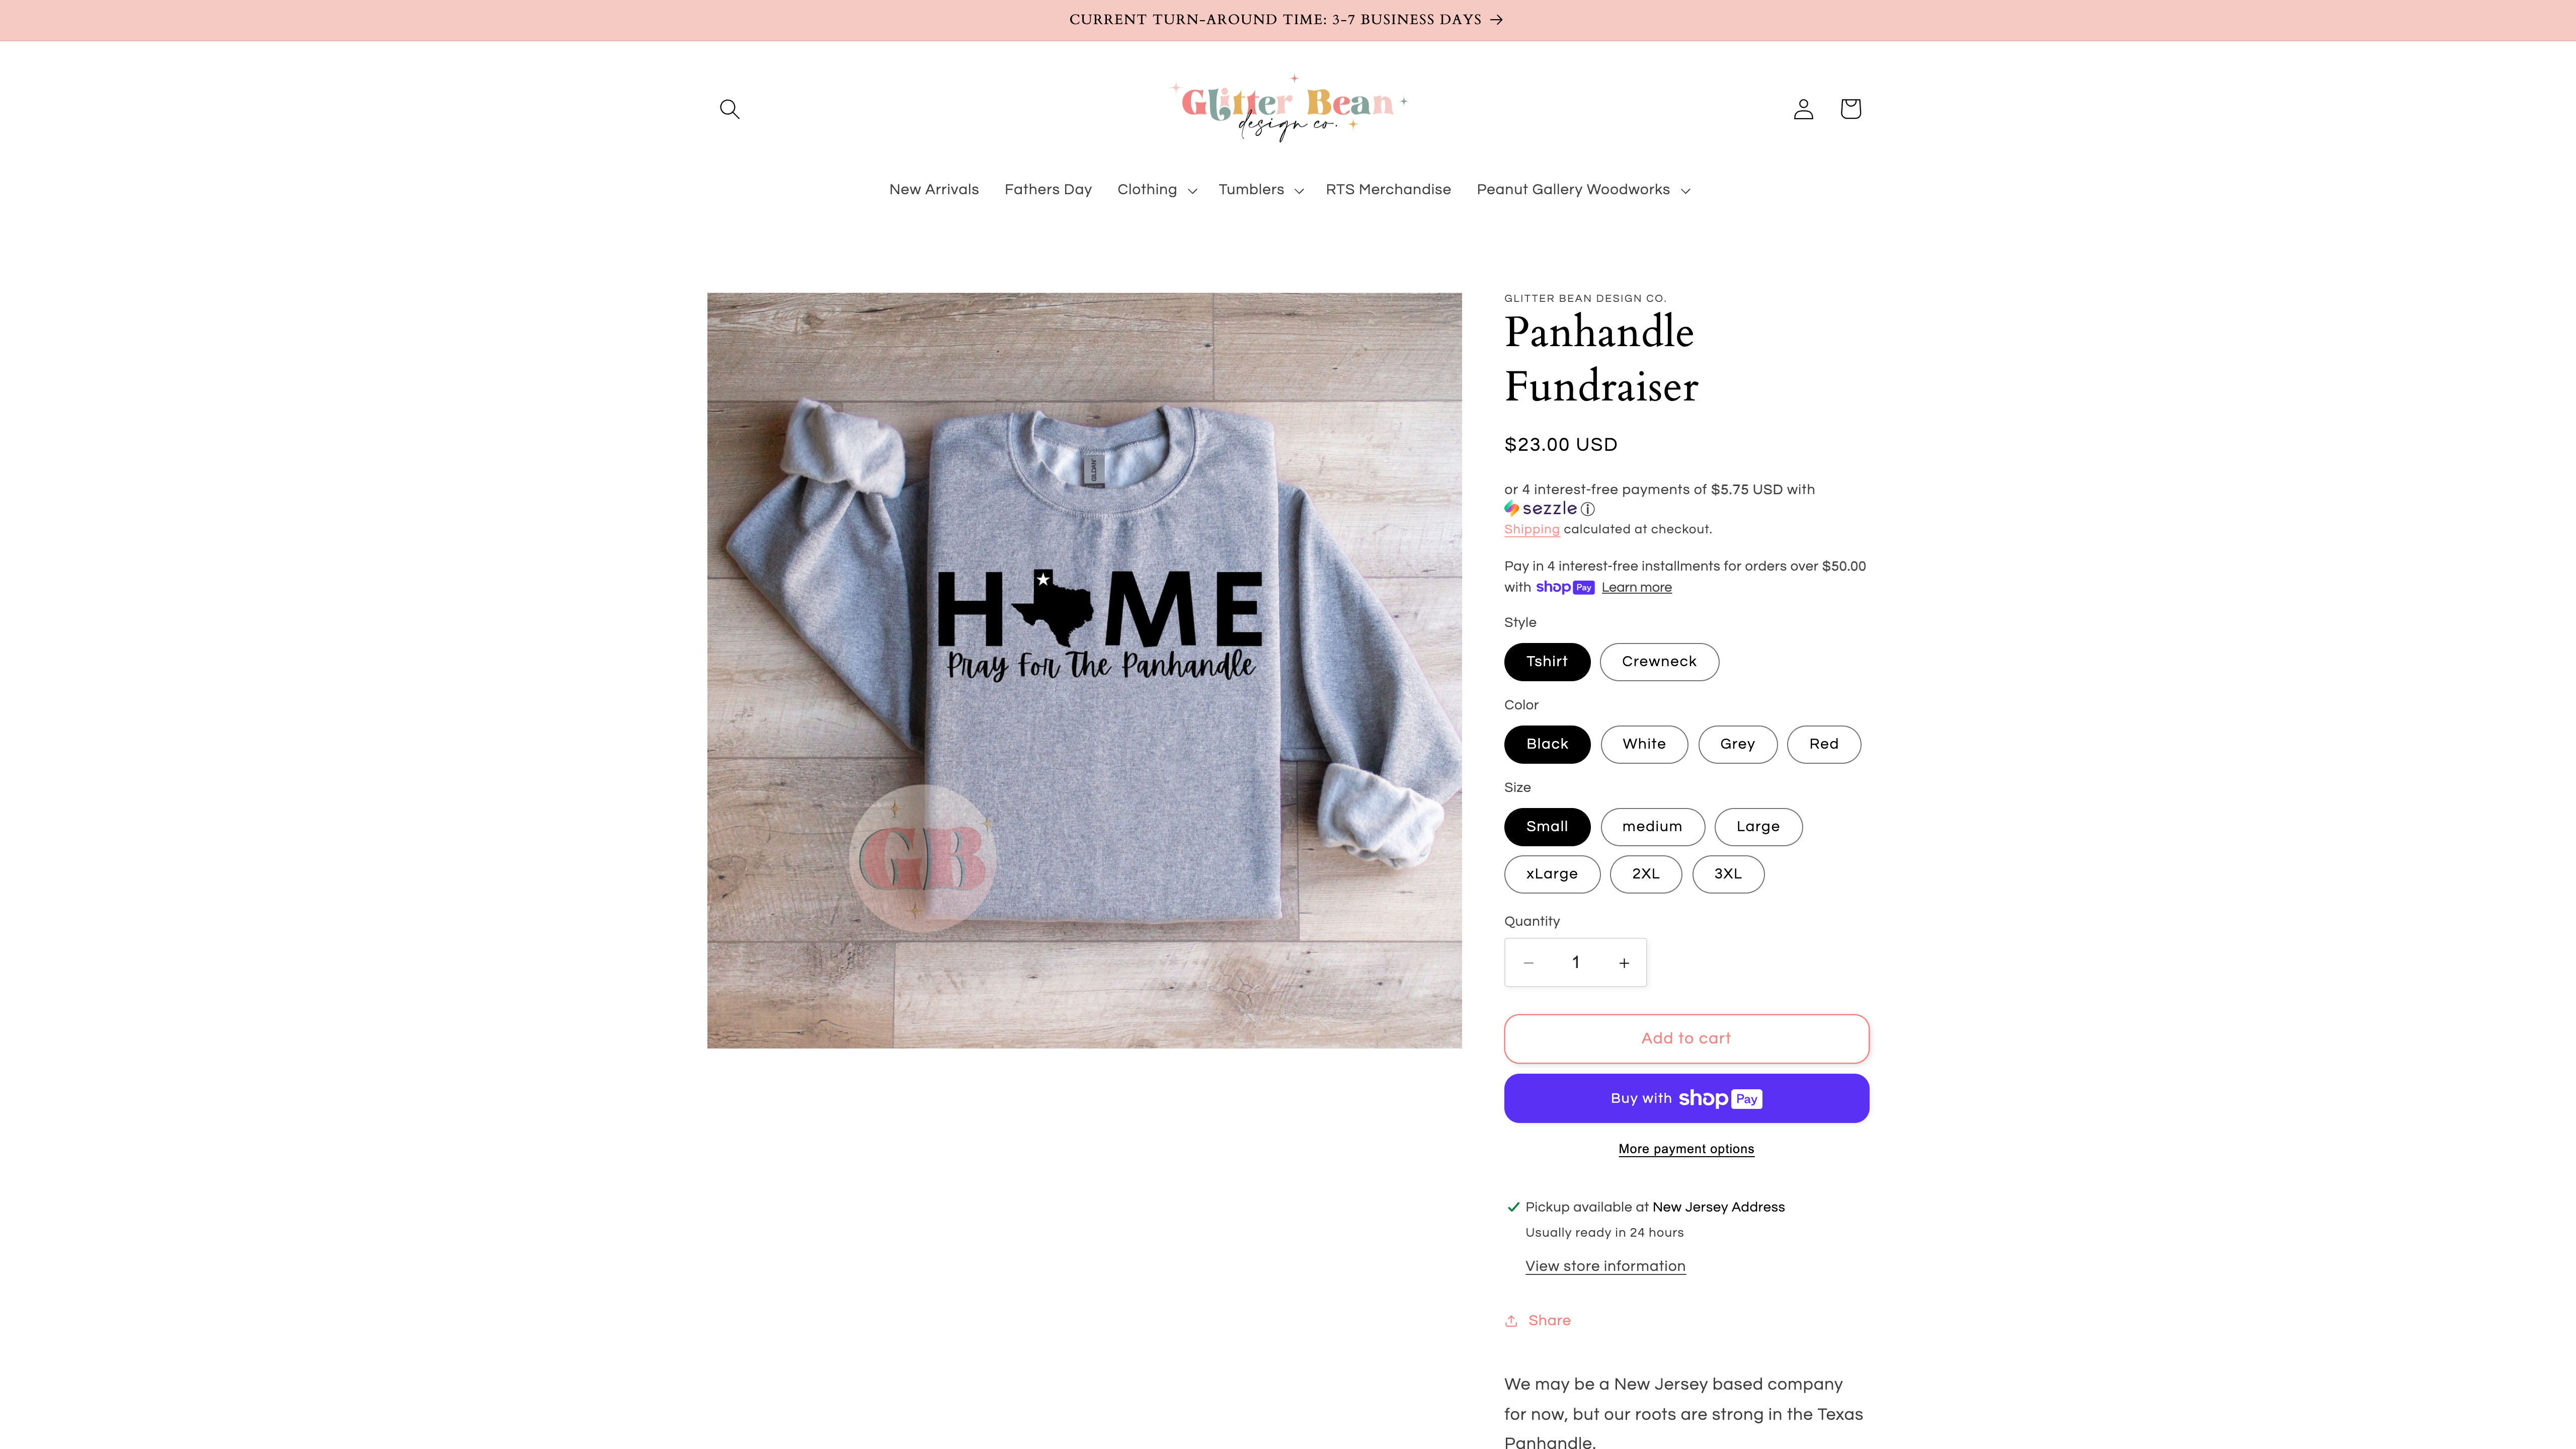Expand the Tumblers menu dropdown
Image resolution: width=2576 pixels, height=1449 pixels.
point(1261,190)
